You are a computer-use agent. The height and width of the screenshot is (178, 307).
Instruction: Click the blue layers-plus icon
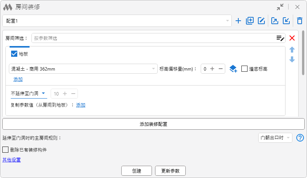point(233,69)
